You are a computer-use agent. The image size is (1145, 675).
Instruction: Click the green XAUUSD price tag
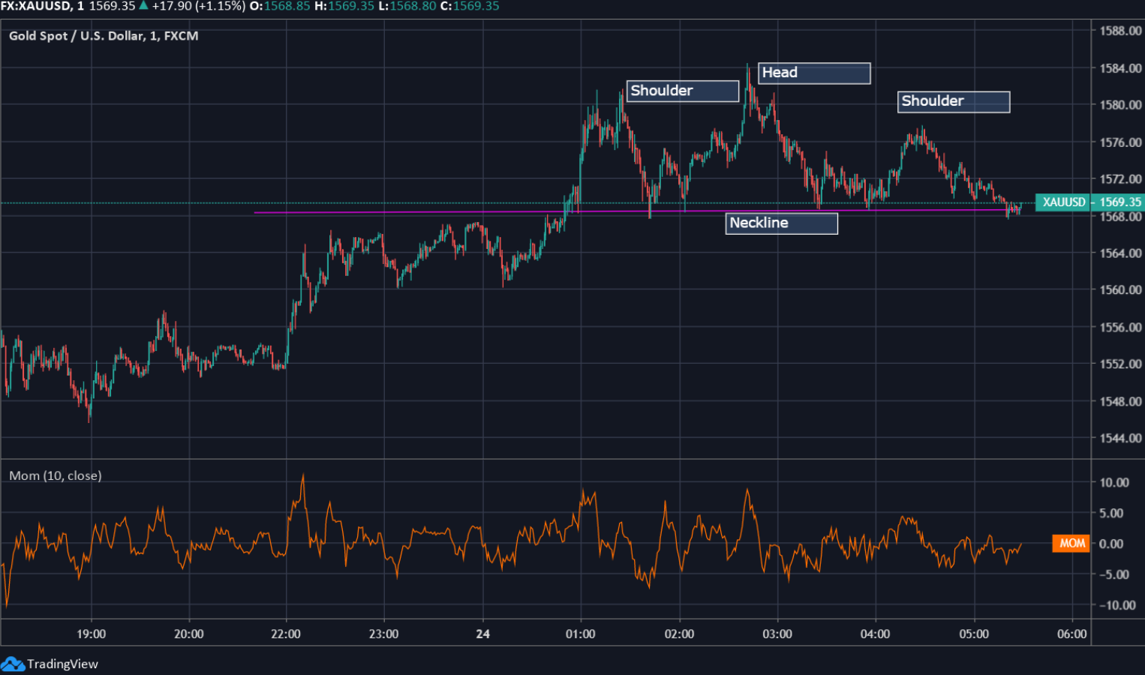[x=1062, y=202]
